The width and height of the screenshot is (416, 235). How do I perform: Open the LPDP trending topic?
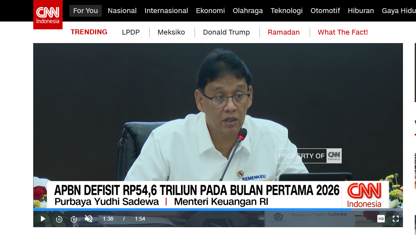pos(131,32)
